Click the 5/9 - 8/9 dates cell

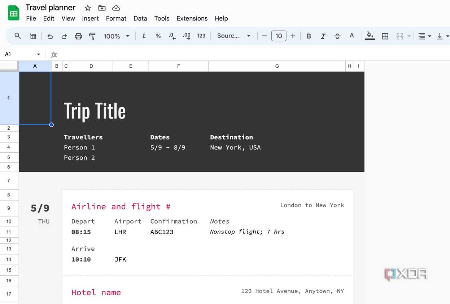coord(168,147)
